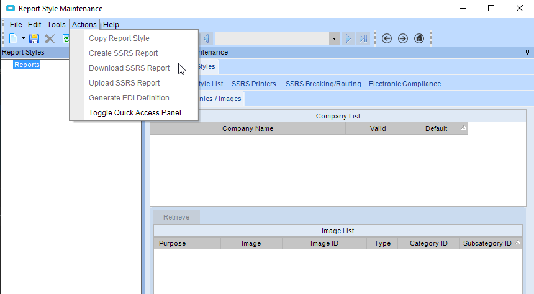Open the Tools menu
This screenshot has height=294, width=534.
point(57,25)
